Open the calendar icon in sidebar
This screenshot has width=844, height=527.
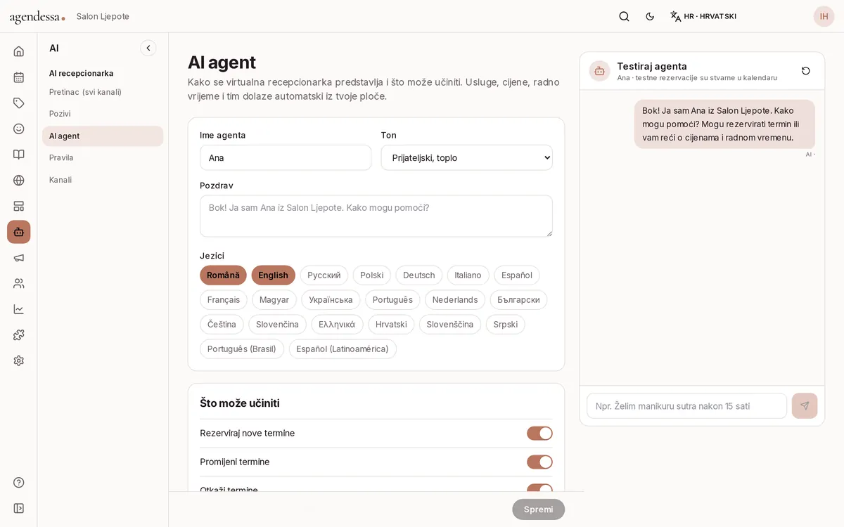(x=19, y=77)
